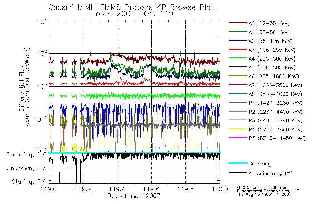Screen dimensions: 323x204
Task: Click the cyan Scanning legend line
Action: click(238, 163)
